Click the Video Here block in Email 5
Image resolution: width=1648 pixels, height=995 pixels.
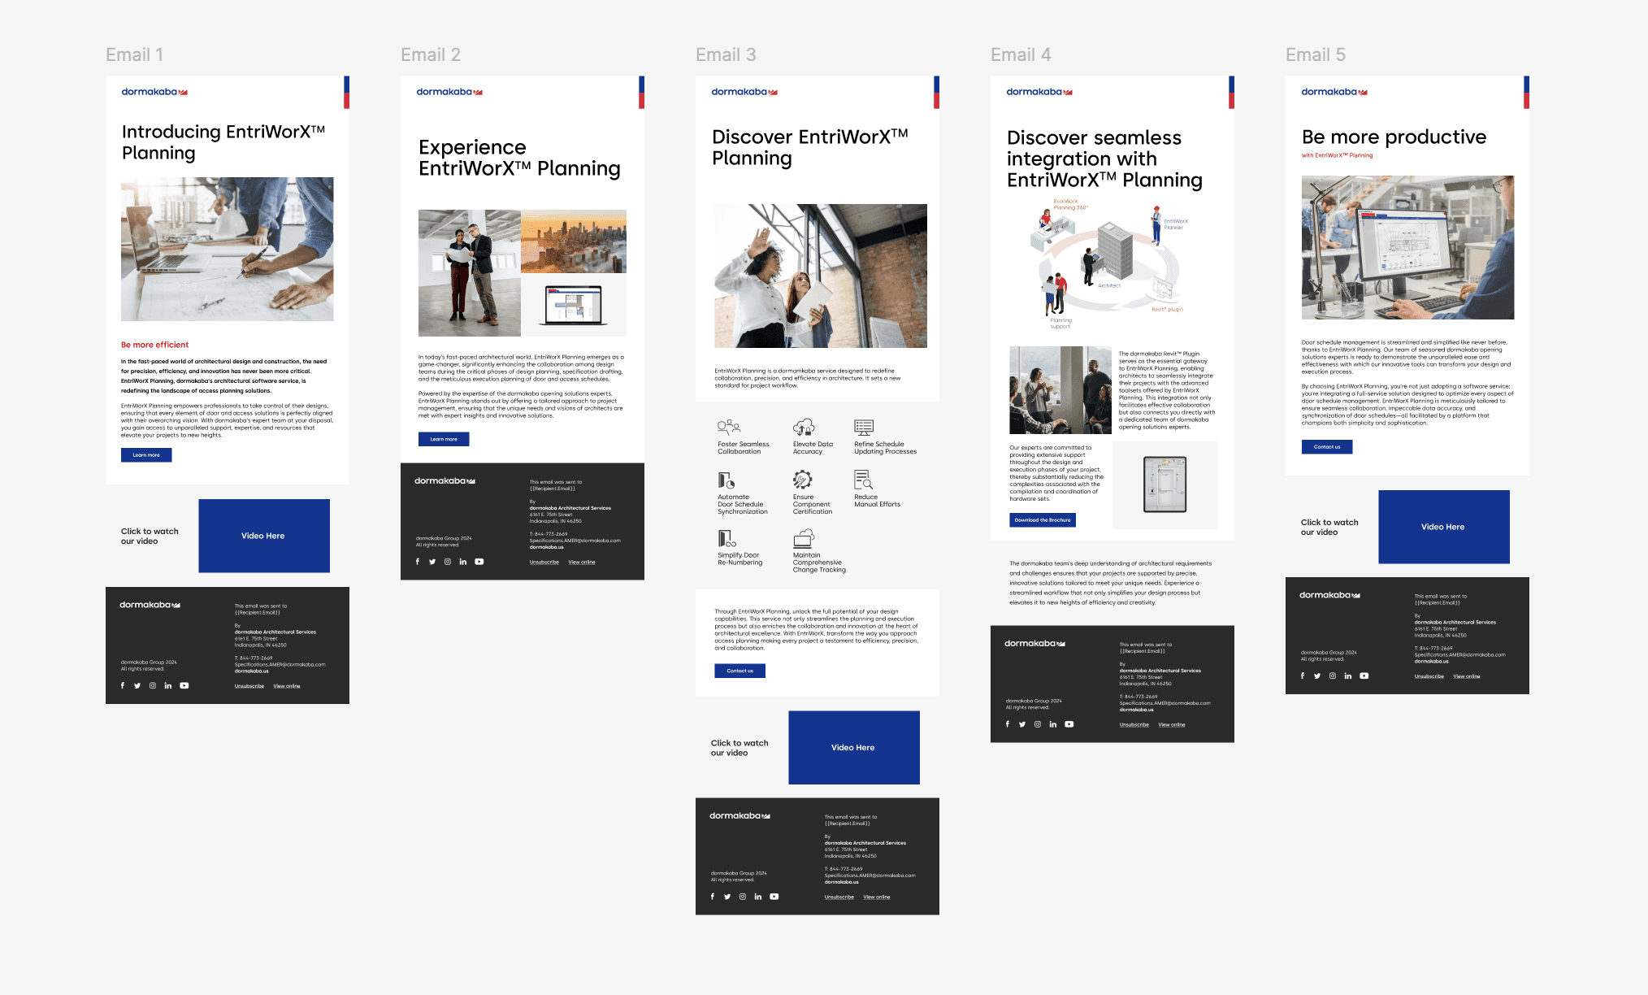click(x=1444, y=527)
